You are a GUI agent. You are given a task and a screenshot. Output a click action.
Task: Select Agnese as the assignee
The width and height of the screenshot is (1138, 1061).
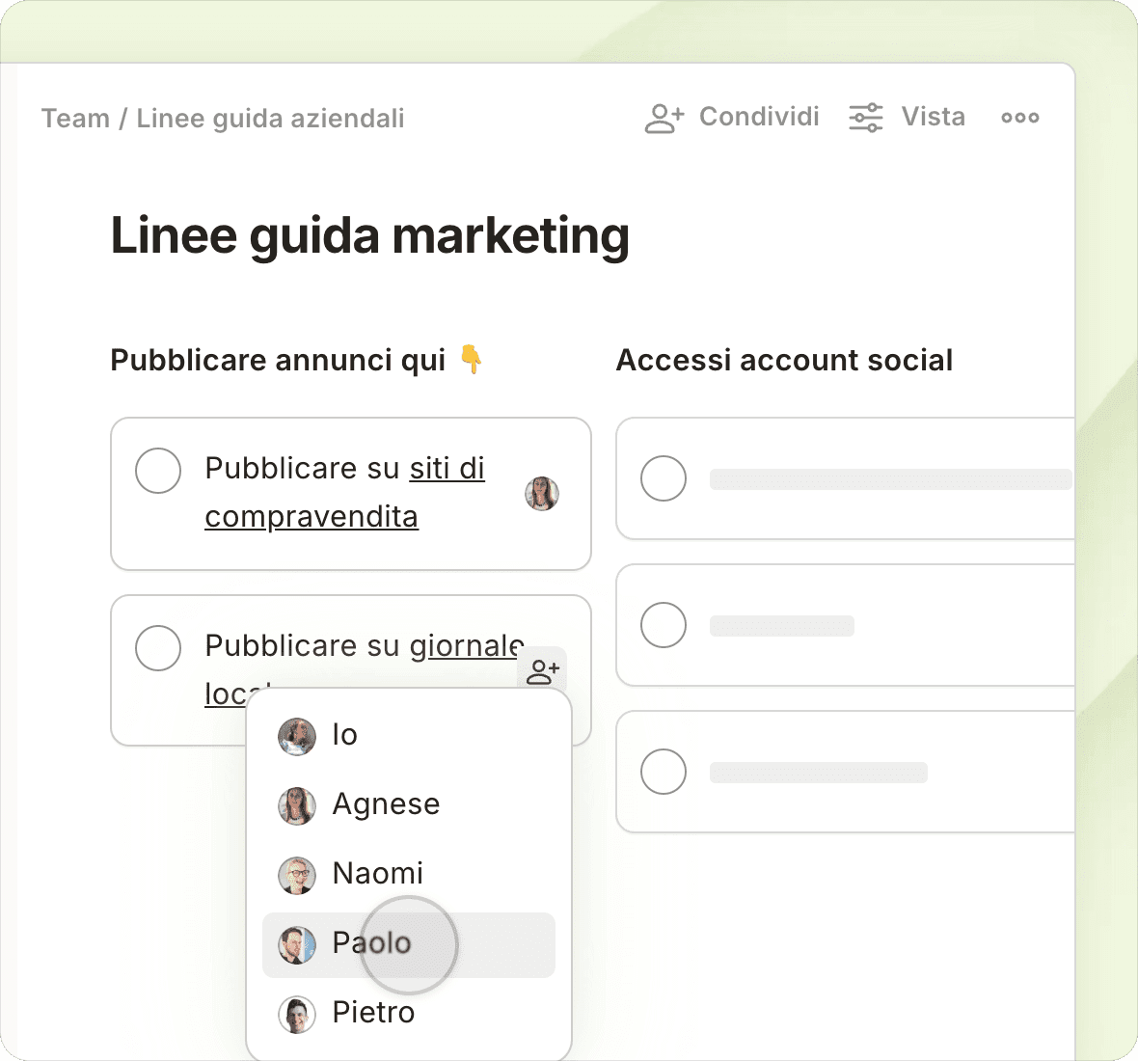pos(386,804)
